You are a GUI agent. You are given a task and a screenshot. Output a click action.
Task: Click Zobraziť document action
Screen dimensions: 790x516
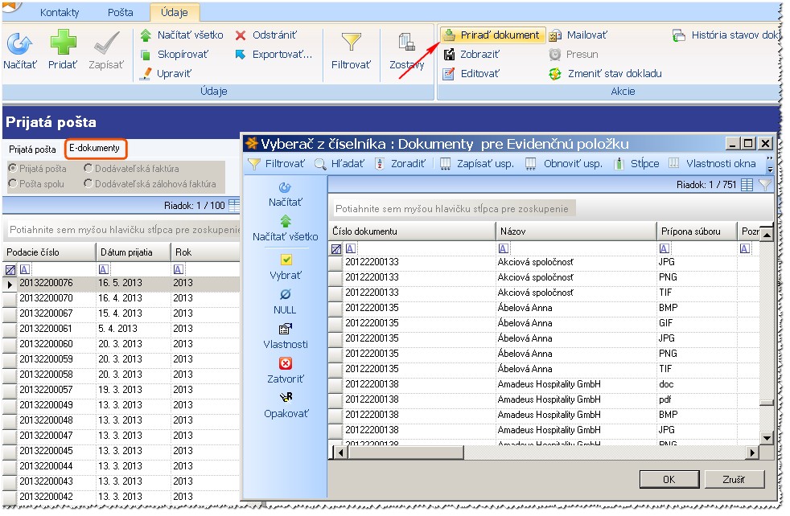(x=471, y=55)
